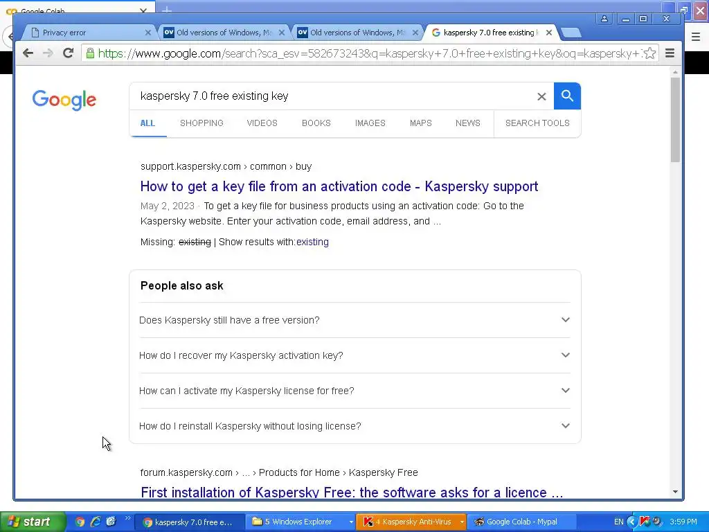Open the browser hamburger menu

pyautogui.click(x=670, y=53)
